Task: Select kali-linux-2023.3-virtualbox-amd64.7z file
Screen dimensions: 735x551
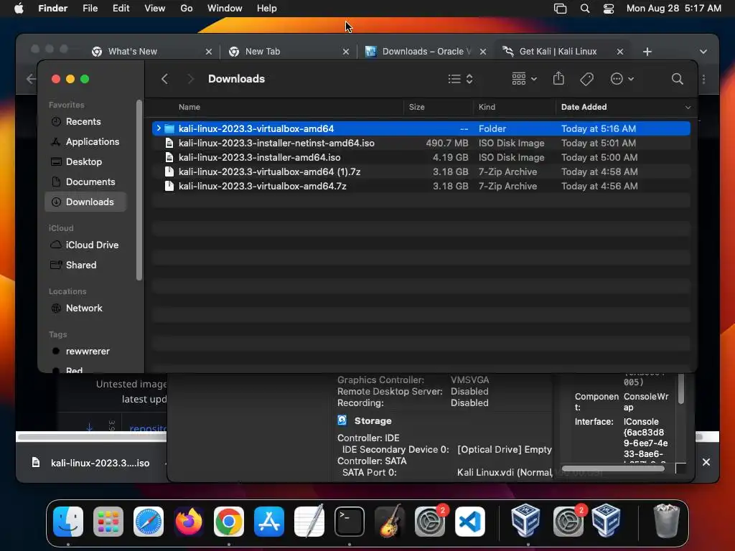Action: coord(421,186)
